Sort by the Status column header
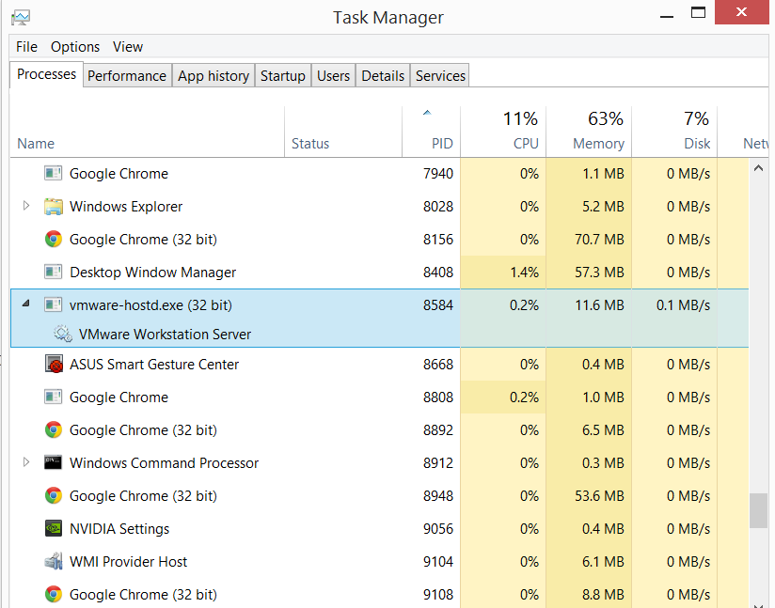 (x=343, y=132)
